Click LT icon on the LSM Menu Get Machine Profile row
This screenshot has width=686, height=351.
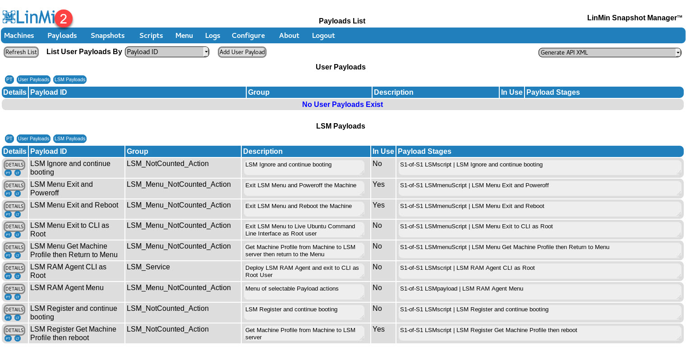pyautogui.click(x=17, y=256)
